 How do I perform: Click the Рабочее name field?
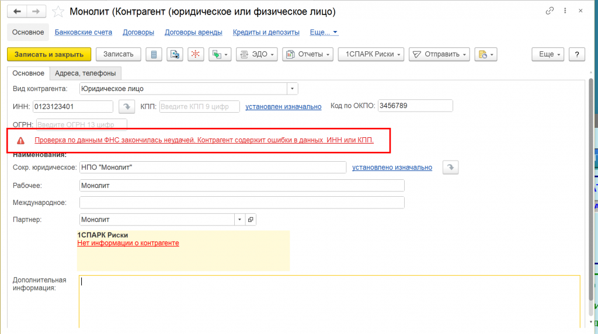coord(242,186)
